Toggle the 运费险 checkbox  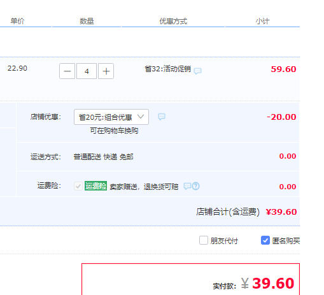pos(78,186)
